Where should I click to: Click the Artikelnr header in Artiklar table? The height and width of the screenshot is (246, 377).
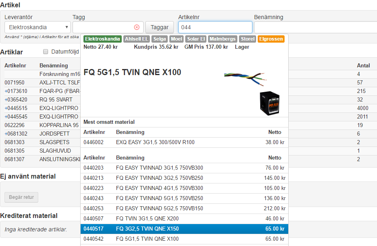(x=15, y=65)
